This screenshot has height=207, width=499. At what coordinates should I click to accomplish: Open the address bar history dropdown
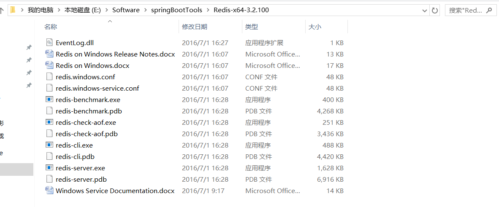(425, 11)
